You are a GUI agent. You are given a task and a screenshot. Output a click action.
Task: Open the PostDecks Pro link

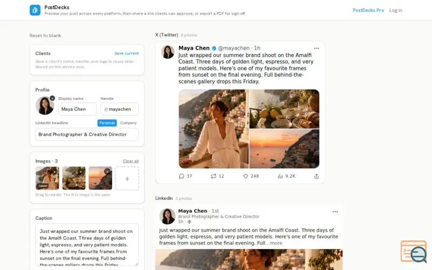[x=368, y=10]
